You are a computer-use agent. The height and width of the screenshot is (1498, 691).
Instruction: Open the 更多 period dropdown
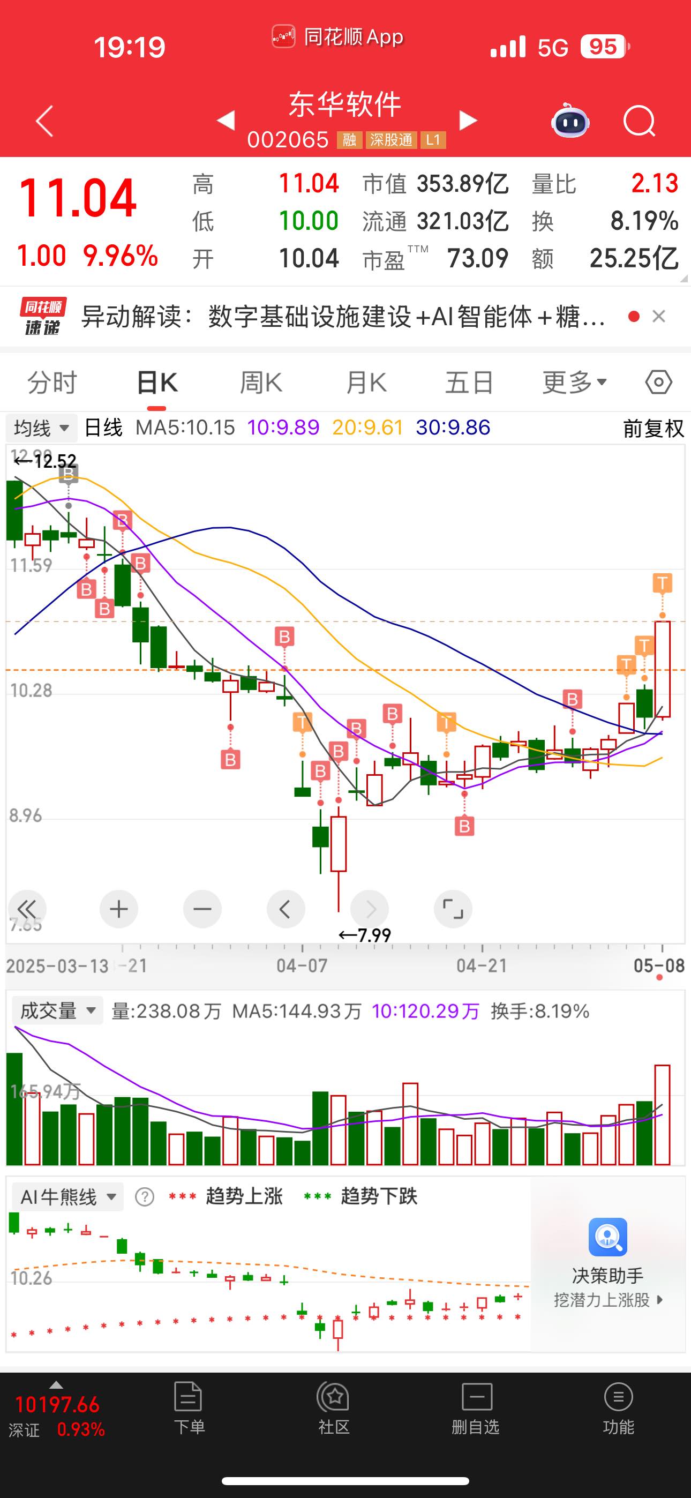pos(575,383)
